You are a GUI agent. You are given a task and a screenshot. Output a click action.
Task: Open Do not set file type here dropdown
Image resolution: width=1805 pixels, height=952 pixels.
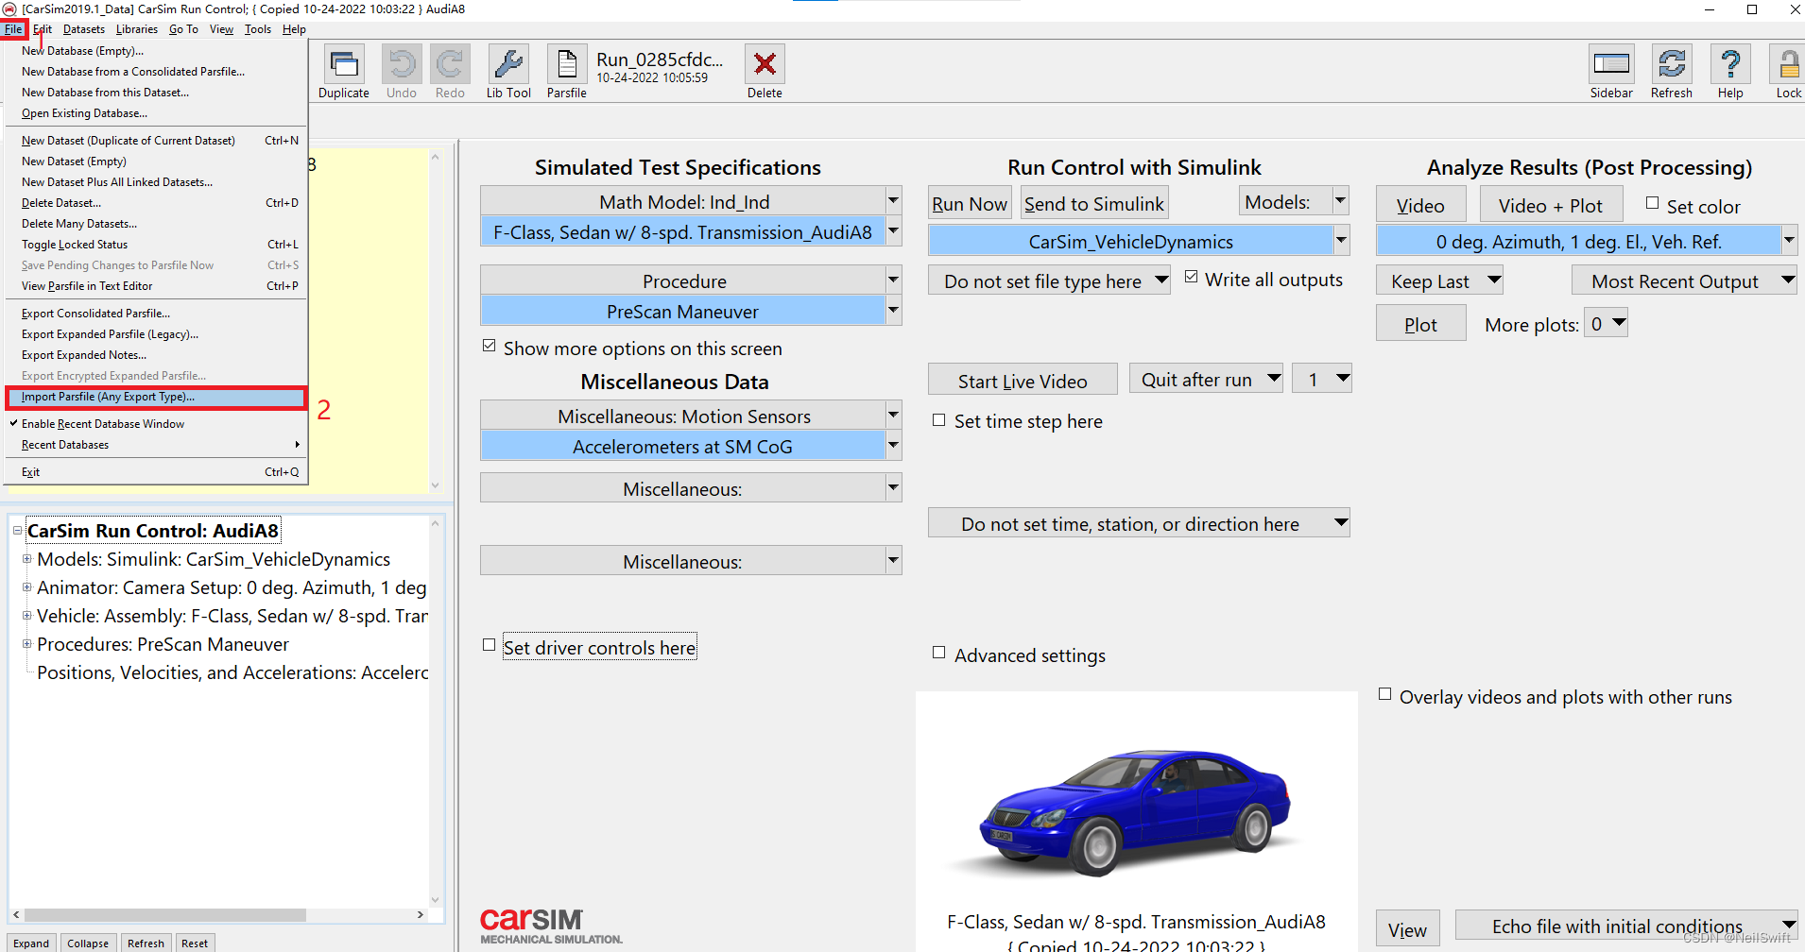[x=1050, y=280]
